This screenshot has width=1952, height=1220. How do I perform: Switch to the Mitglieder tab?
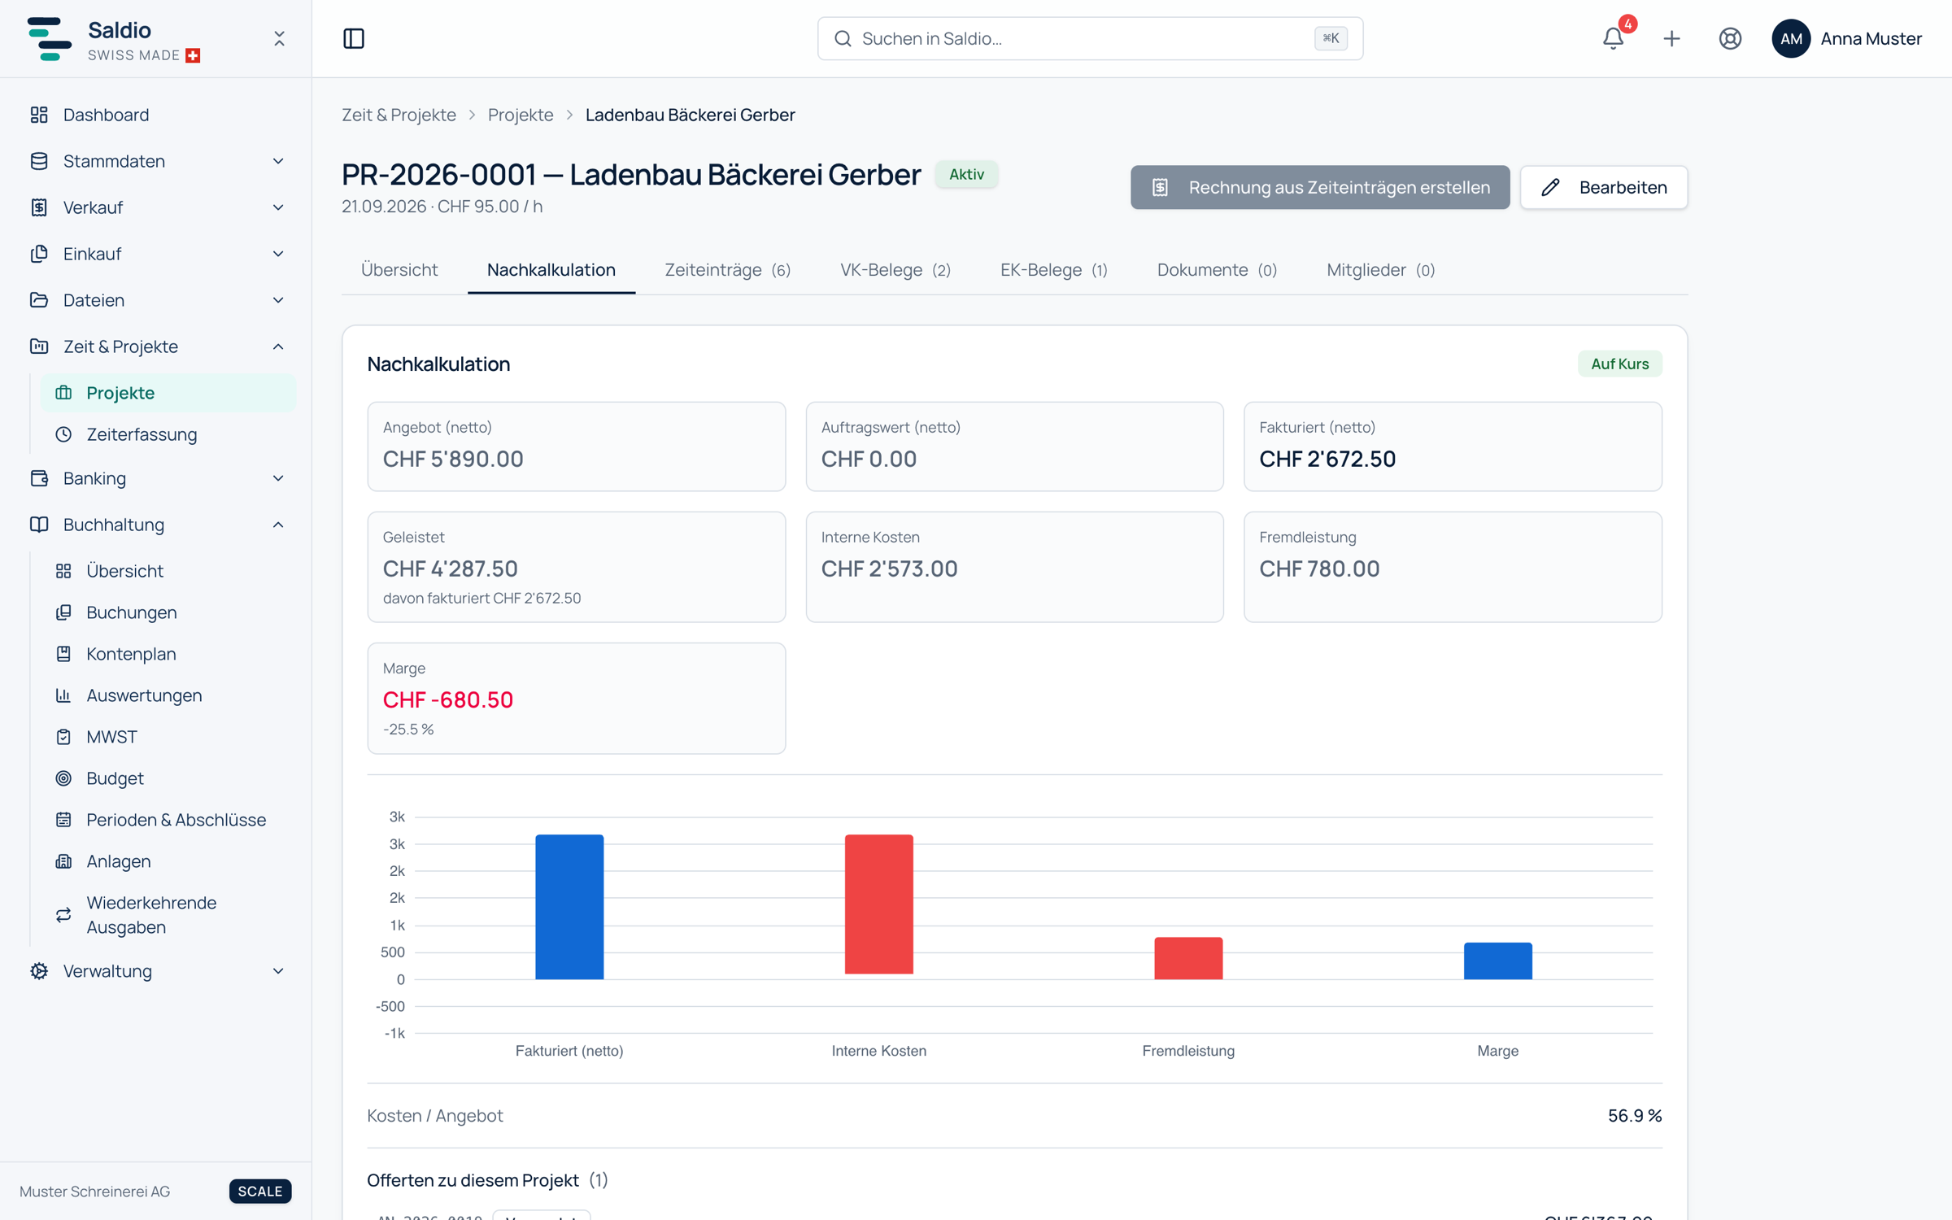pyautogui.click(x=1380, y=270)
